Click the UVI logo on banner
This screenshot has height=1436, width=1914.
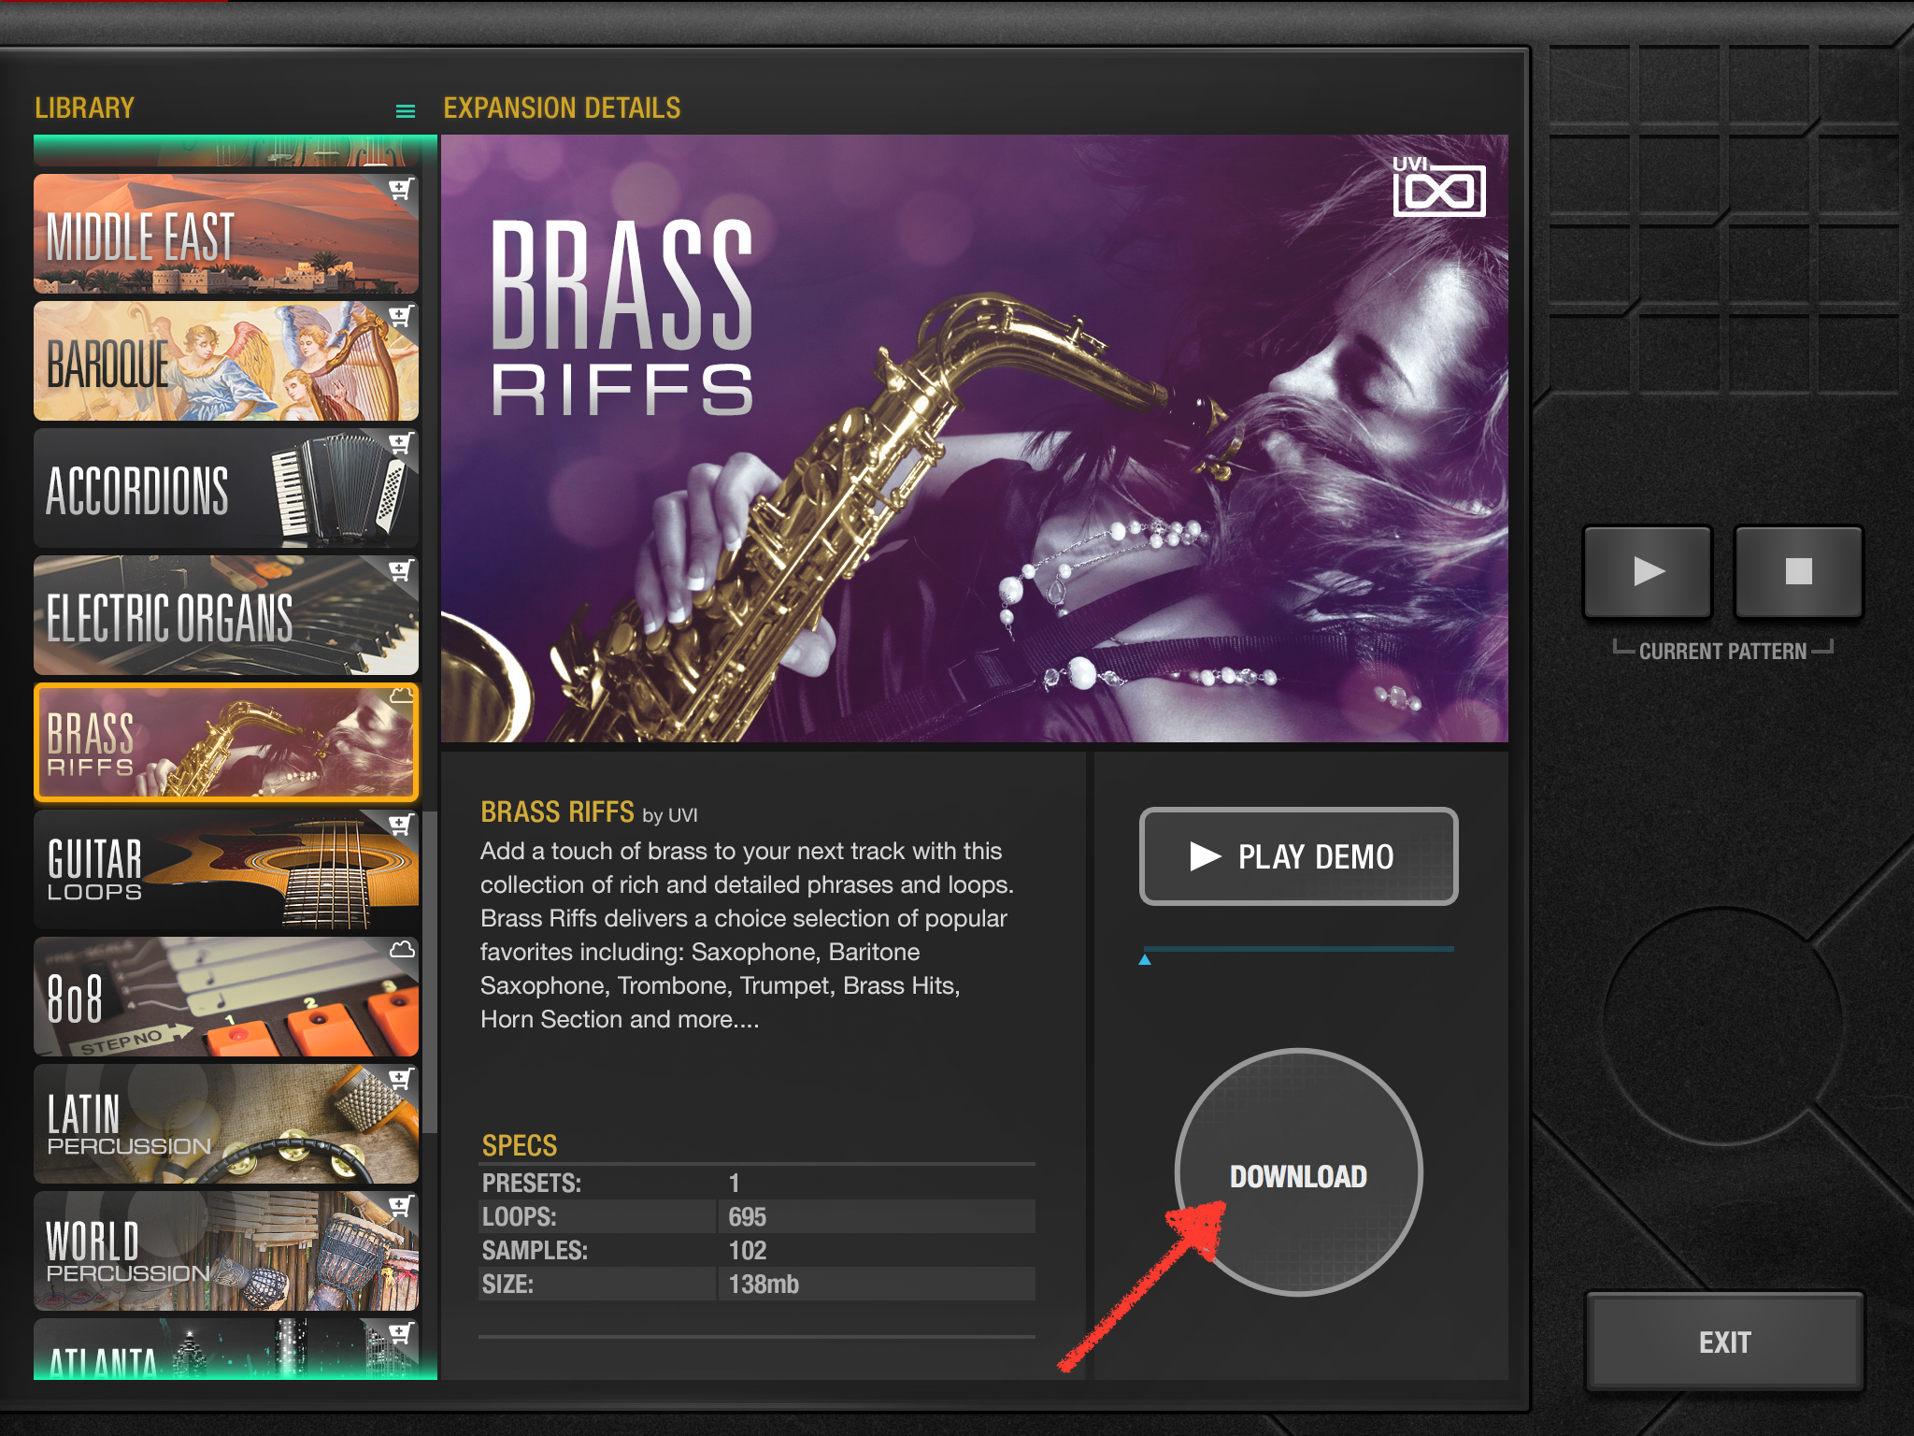tap(1438, 186)
